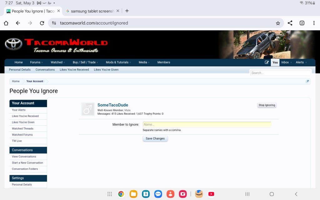The width and height of the screenshot is (320, 200).
Task: Click the open quick navigation icon
Action: (x=307, y=82)
